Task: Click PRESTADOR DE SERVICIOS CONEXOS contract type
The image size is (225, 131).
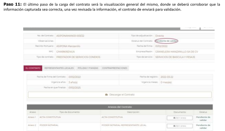Action: 78,57
